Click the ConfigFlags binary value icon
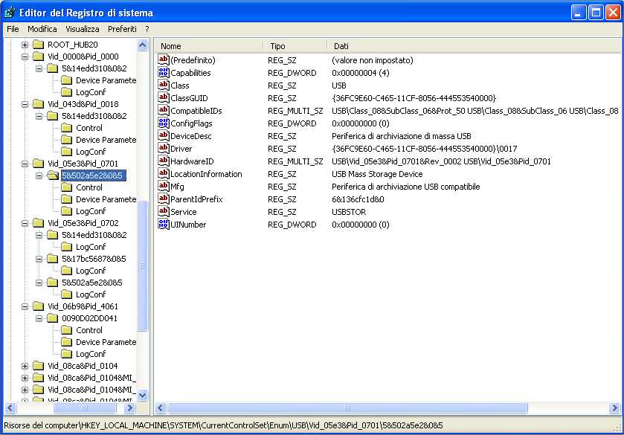624x435 pixels. point(164,123)
